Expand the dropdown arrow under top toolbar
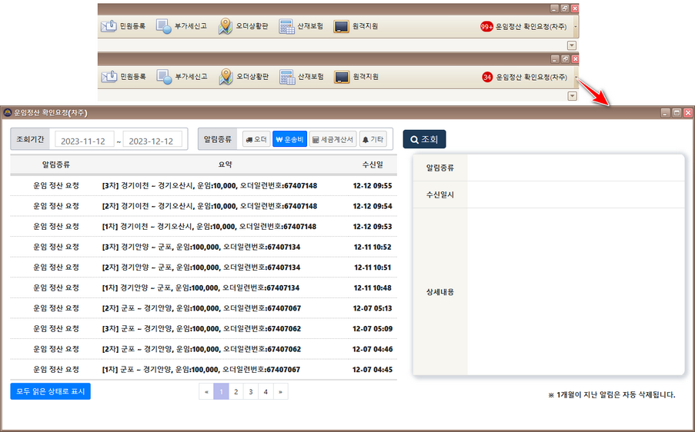Viewport: 695px width, 432px height. click(572, 45)
